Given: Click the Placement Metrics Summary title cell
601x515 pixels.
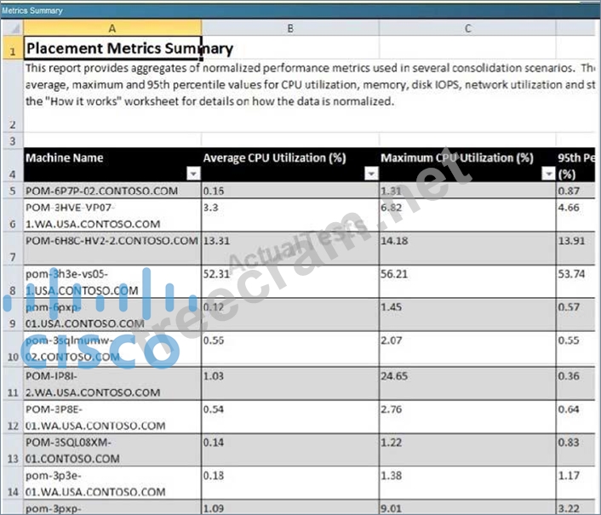Looking at the screenshot, I should pyautogui.click(x=129, y=49).
